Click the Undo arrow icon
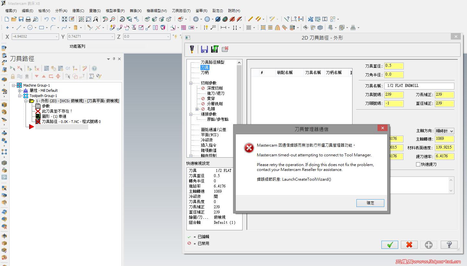Screen dimensions: 467x266 (x=46, y=19)
